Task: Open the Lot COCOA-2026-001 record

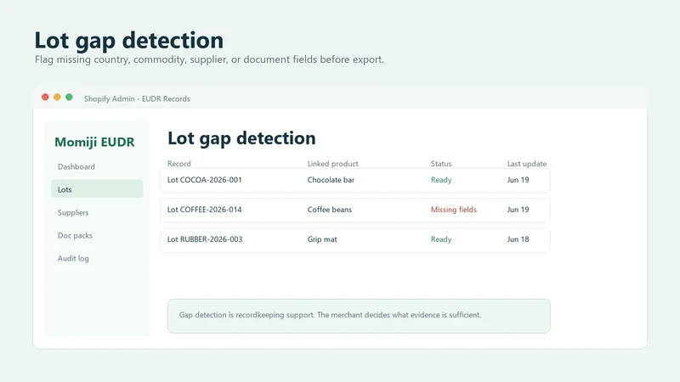Action: coord(354,180)
